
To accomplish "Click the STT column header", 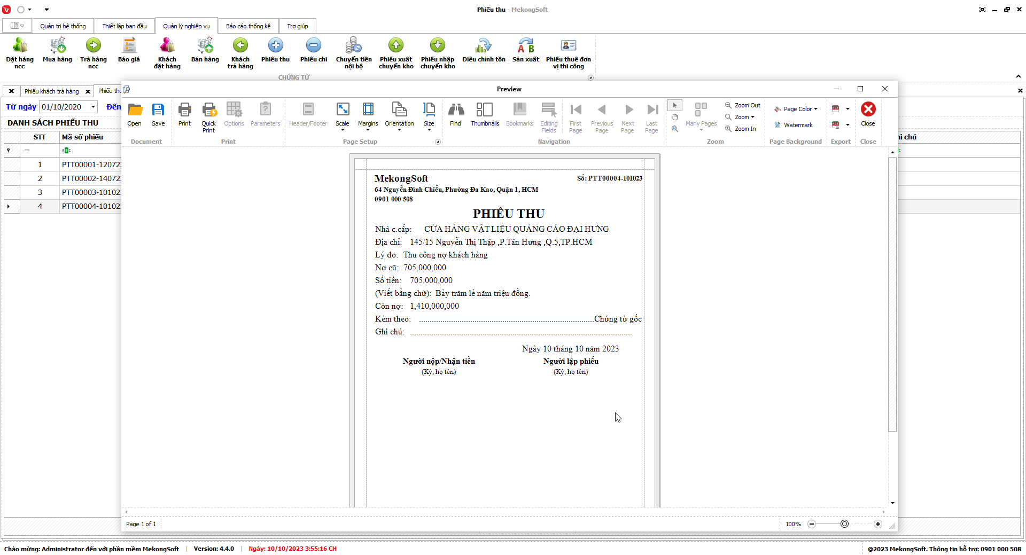I will click(40, 137).
